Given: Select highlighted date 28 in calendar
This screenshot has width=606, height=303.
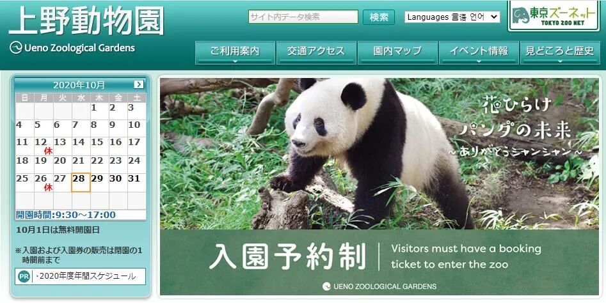Looking at the screenshot, I should (x=81, y=182).
